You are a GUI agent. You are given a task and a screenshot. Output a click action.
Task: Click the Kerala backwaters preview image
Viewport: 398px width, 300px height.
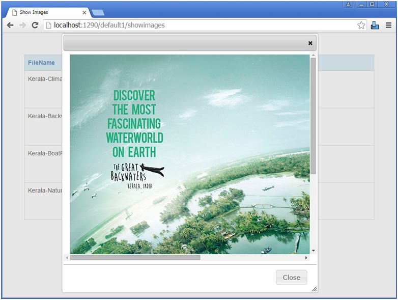point(190,154)
